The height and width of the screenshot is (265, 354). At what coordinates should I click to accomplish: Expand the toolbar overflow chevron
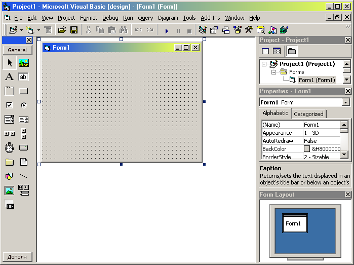(x=348, y=26)
